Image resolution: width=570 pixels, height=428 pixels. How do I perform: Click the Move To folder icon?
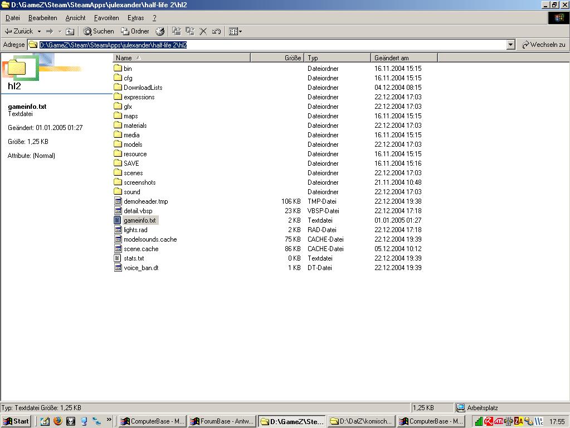177,31
